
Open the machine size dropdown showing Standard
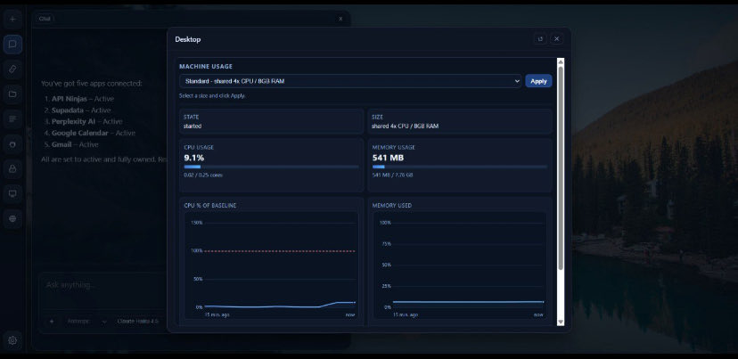tap(350, 81)
